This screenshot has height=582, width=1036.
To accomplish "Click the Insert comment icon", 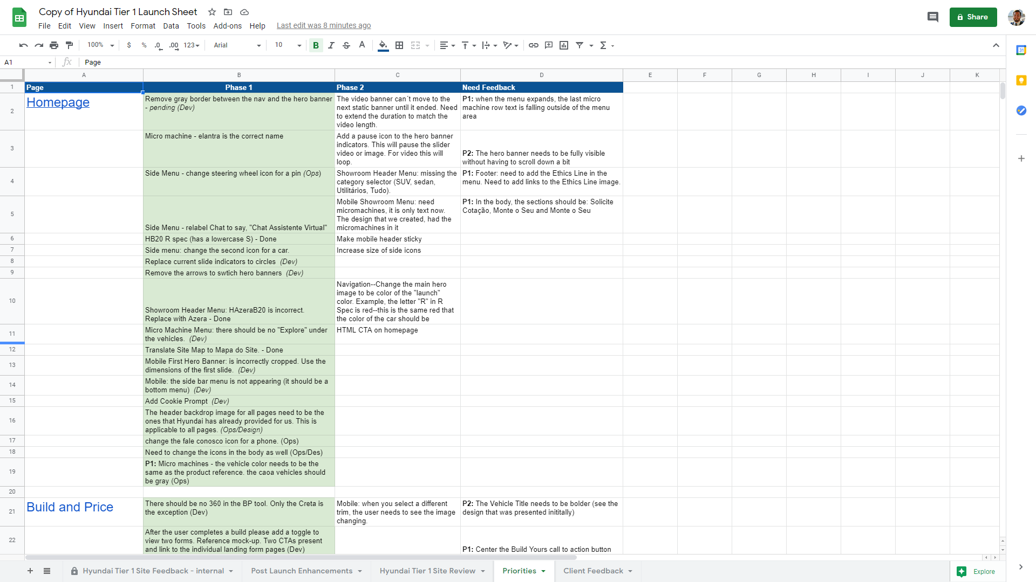I will [549, 45].
